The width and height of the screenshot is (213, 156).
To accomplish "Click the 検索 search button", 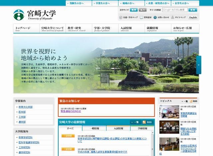I will pyautogui.click(x=193, y=10).
